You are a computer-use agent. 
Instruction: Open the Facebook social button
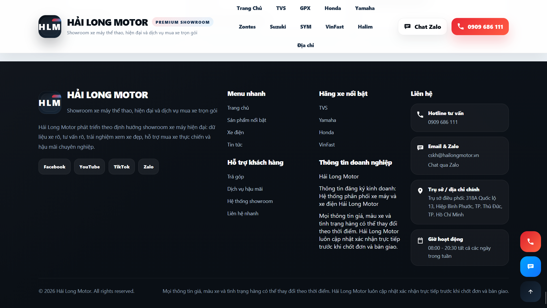coord(54,166)
